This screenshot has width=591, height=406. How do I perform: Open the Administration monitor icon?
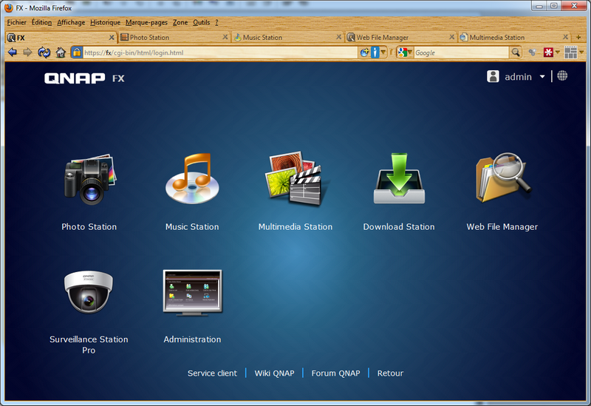coord(192,292)
